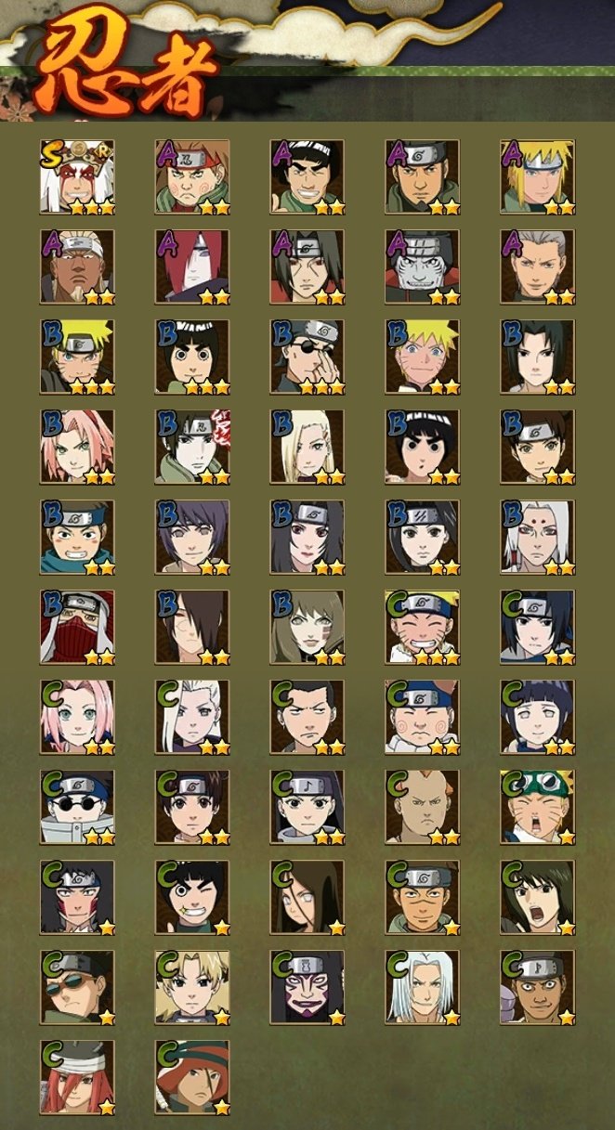
Task: Choose the A-rank Might Guy portrait
Action: click(x=307, y=177)
